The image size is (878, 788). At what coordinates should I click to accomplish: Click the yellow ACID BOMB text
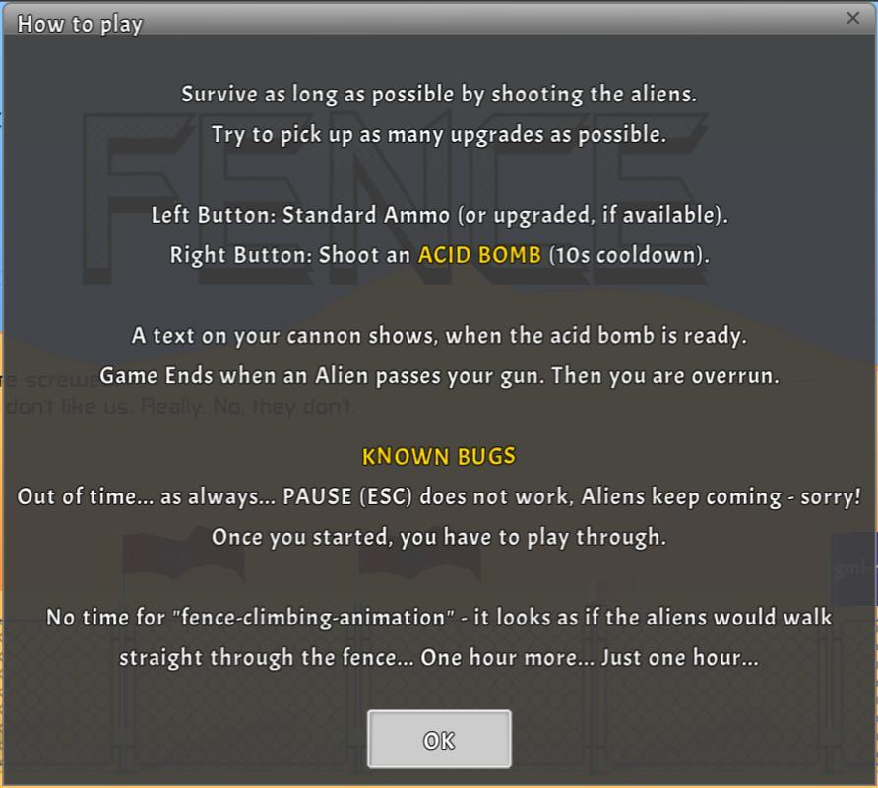click(x=480, y=255)
